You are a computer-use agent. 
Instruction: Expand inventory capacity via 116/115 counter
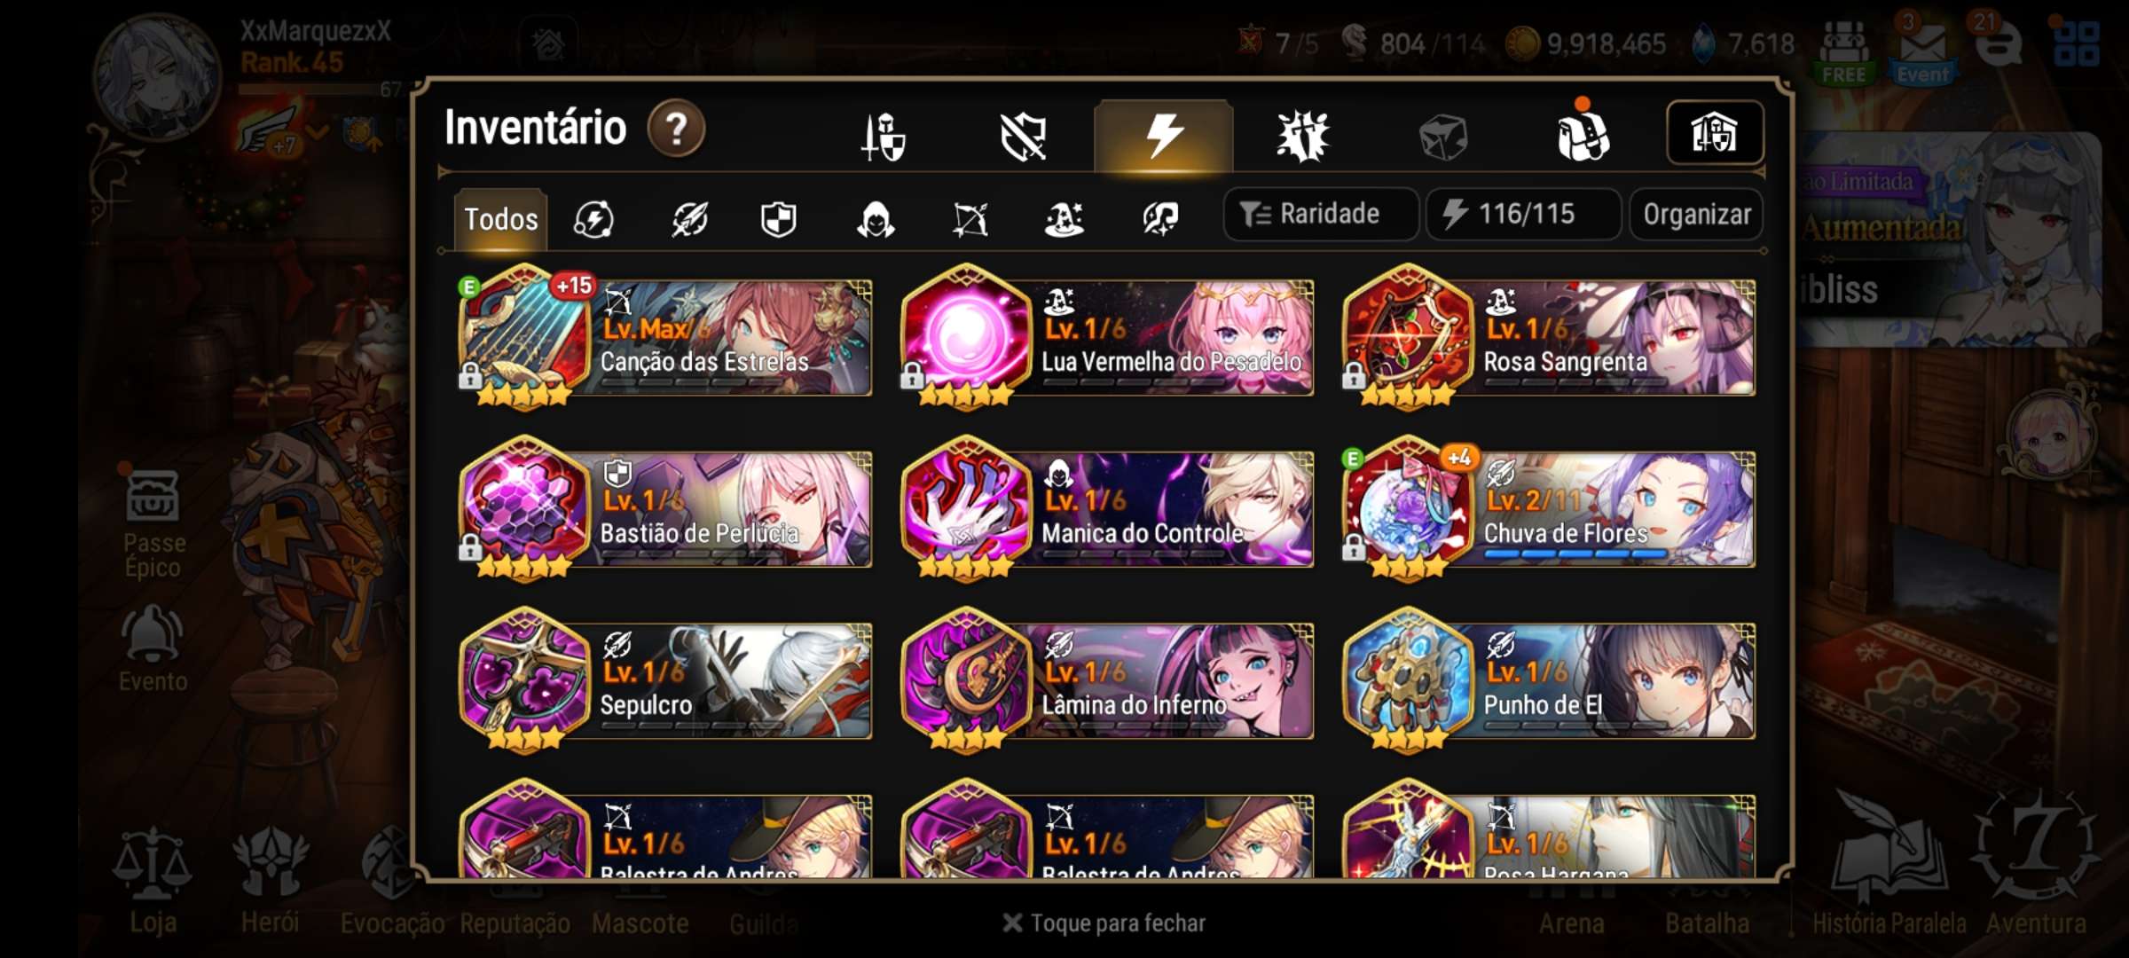click(1523, 214)
